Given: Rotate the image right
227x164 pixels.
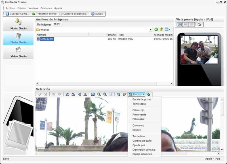Looking at the screenshot, I should [x=73, y=94].
